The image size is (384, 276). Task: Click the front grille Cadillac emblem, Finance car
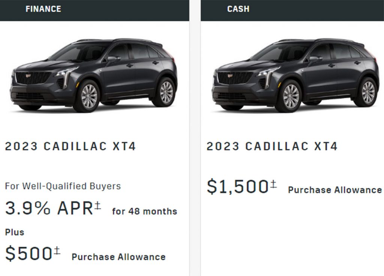28,75
